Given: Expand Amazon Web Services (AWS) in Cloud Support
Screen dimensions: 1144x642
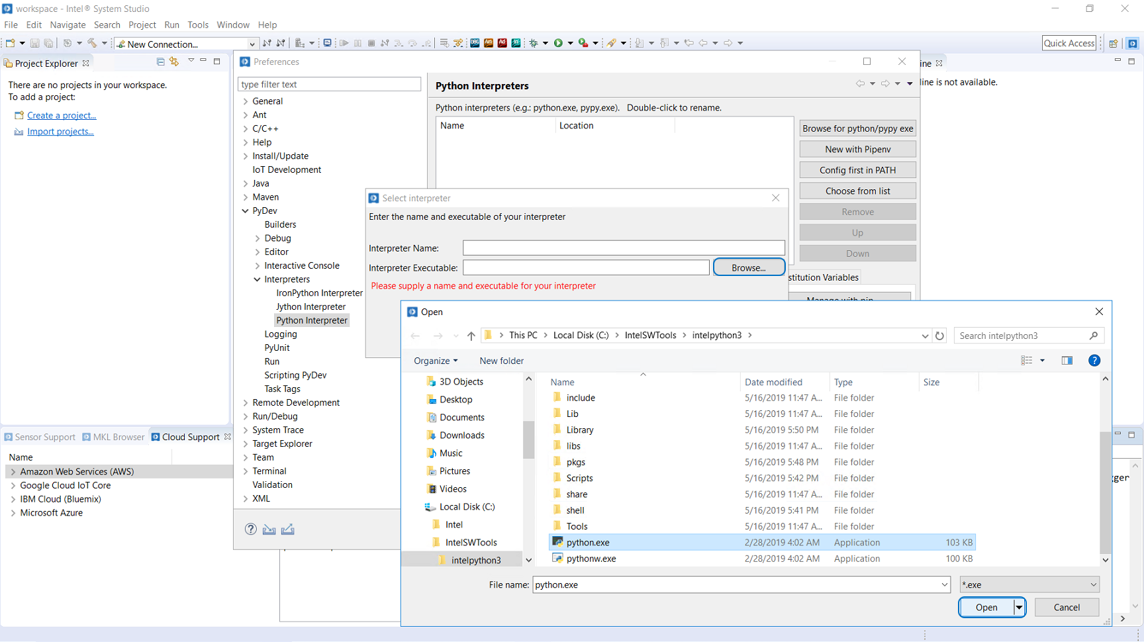Looking at the screenshot, I should point(13,472).
